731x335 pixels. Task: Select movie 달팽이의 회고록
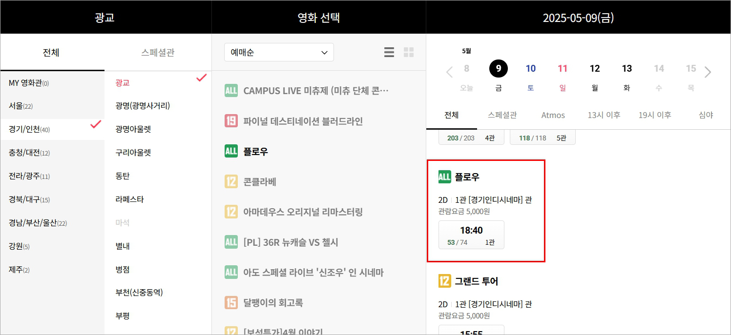click(x=273, y=303)
